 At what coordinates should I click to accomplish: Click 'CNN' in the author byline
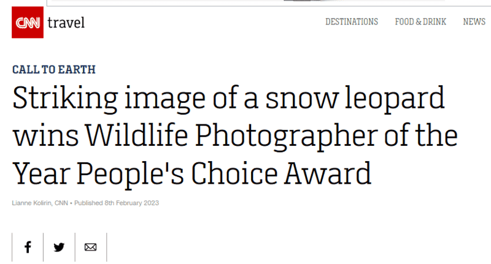[61, 203]
